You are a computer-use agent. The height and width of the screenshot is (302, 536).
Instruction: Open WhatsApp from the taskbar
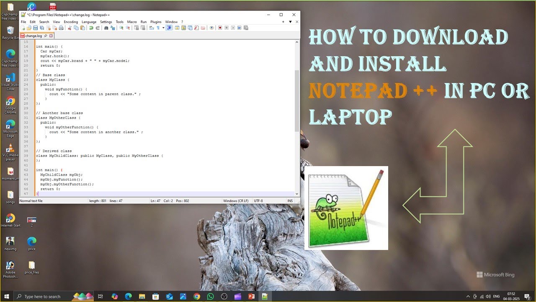click(210, 297)
